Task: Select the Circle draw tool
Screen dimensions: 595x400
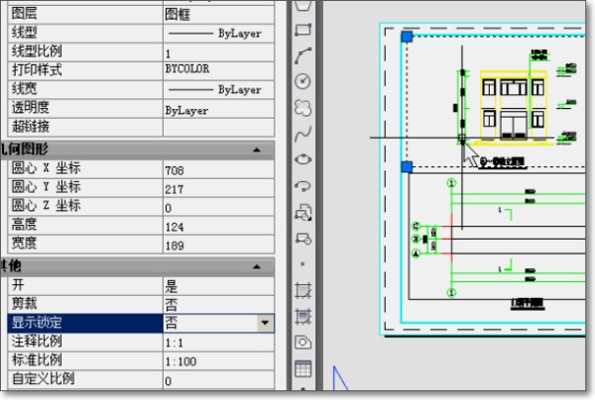Action: [303, 81]
